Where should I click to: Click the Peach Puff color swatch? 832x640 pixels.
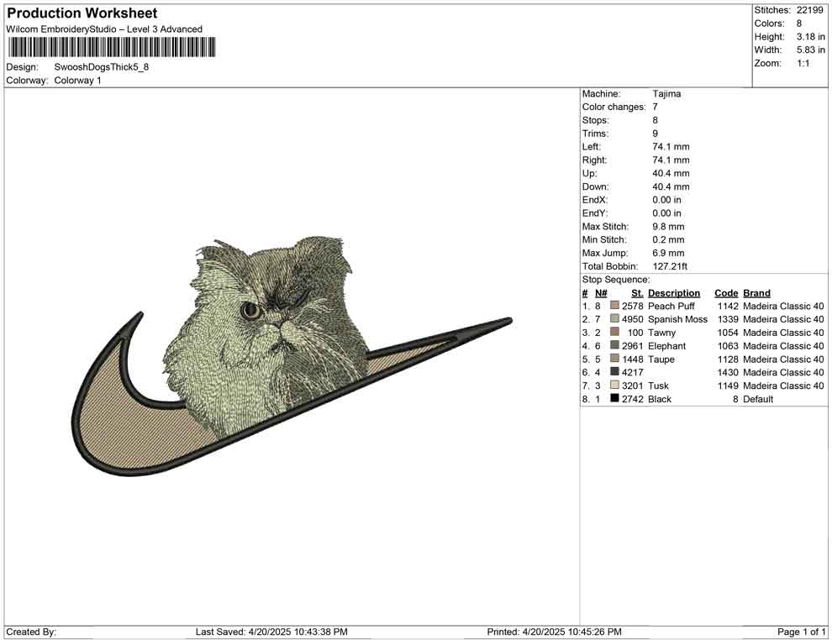pyautogui.click(x=614, y=306)
